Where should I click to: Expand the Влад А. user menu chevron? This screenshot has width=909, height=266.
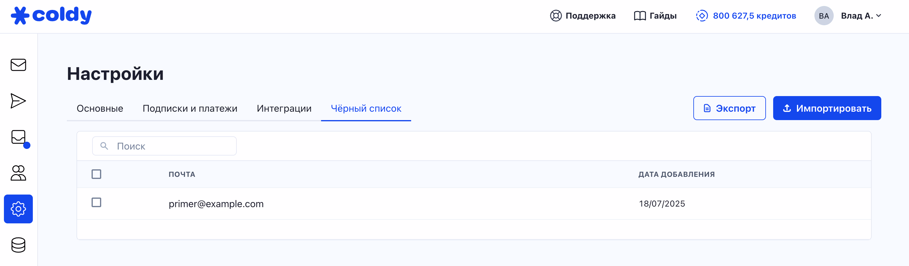[878, 16]
